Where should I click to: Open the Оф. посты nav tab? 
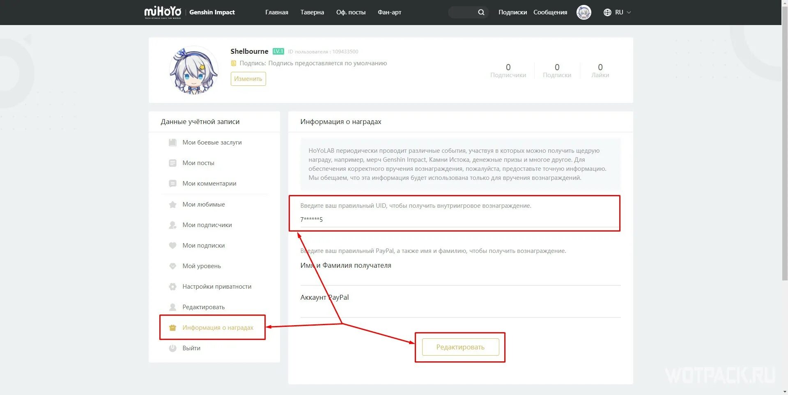[x=351, y=12]
